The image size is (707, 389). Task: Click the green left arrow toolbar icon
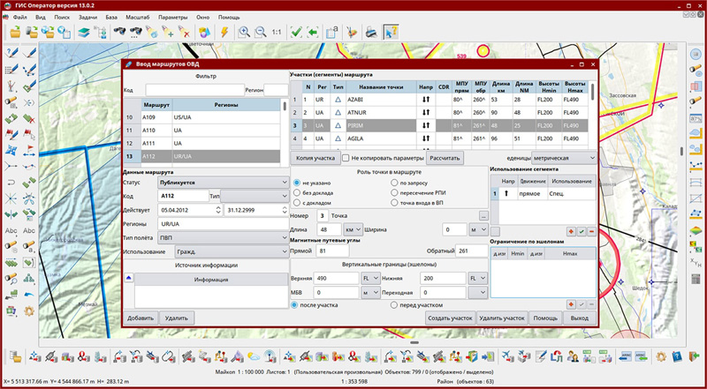coord(313,32)
